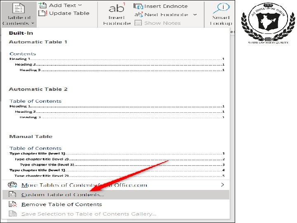Click the Smart Lookup magnifier icon

(x=221, y=8)
